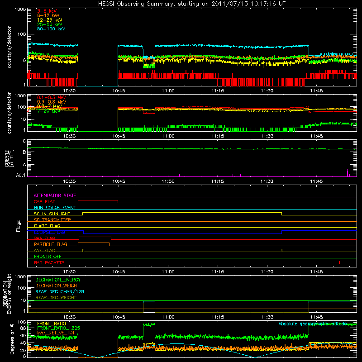
Task: Click the 11:15 tick under the GOES15 panel
Action: pos(218,181)
